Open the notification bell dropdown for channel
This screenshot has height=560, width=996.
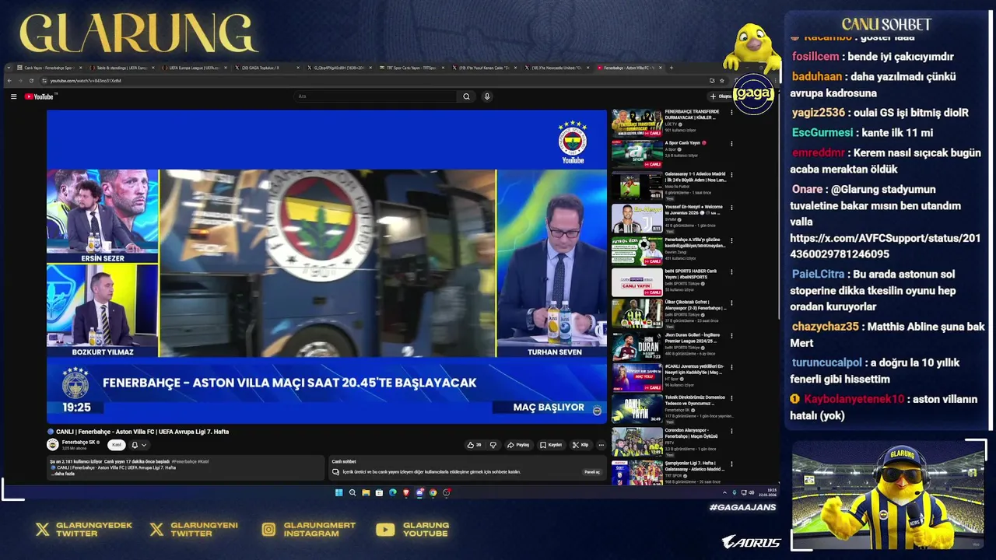(138, 445)
